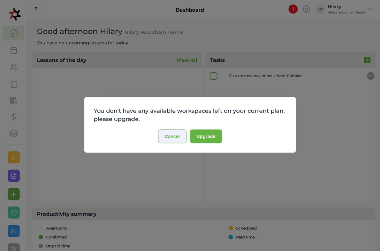Screen dimensions: 380x251
Task: Click the green Upgrade button
Action: point(206,136)
